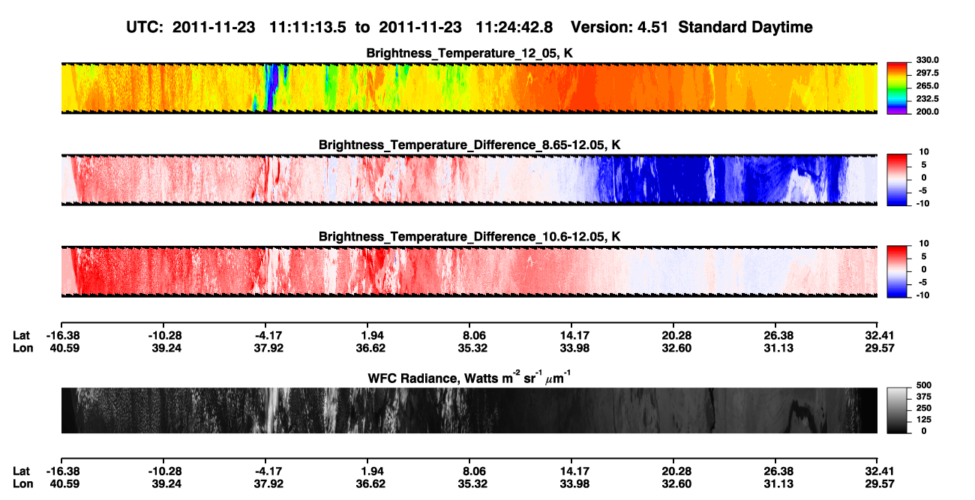Click upper axis longitude value 33.98
975x500 pixels.
(574, 348)
